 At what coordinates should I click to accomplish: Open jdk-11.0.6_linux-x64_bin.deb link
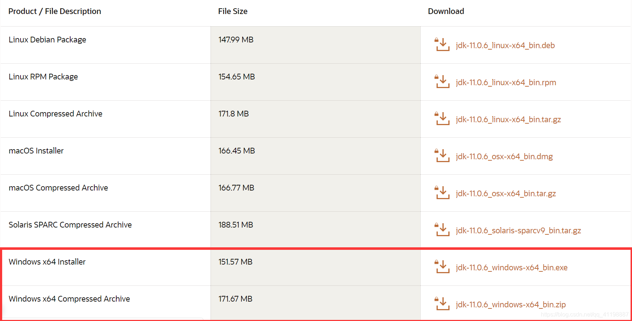click(x=505, y=46)
